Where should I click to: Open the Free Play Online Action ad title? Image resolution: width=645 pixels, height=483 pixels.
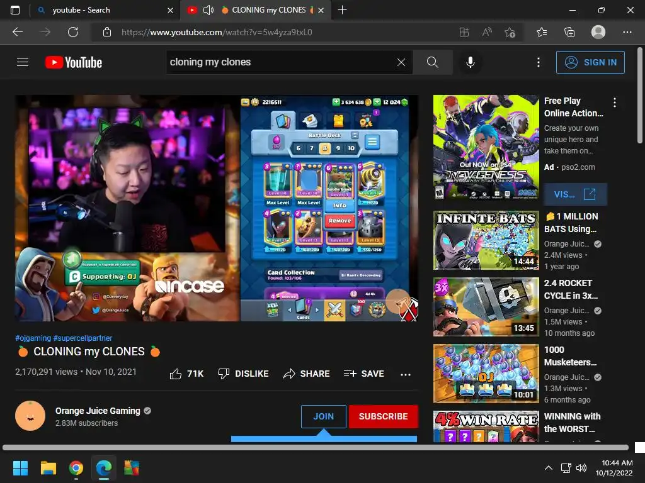pos(573,107)
